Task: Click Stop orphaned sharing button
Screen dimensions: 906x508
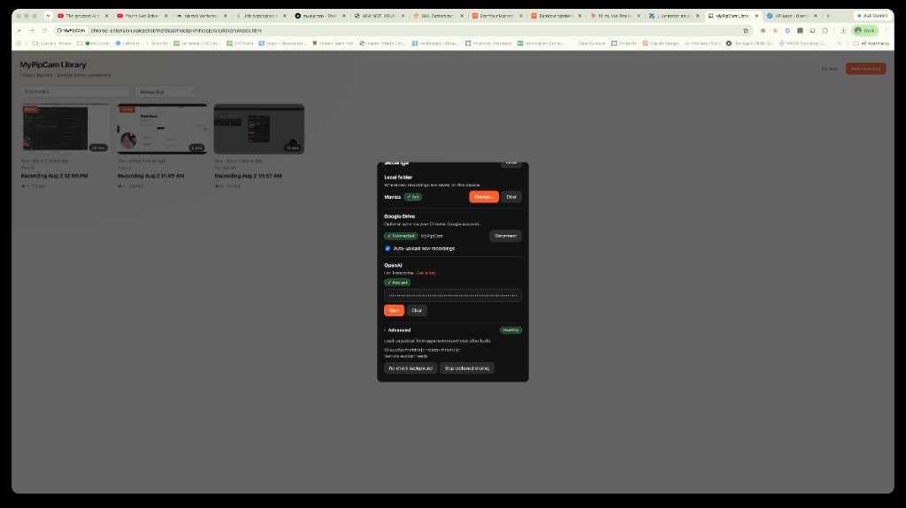Action: (467, 368)
